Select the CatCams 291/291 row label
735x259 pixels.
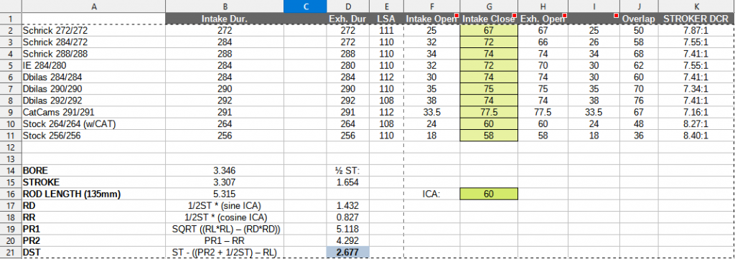(93, 113)
